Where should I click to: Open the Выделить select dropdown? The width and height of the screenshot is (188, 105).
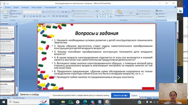pyautogui.click(x=161, y=17)
